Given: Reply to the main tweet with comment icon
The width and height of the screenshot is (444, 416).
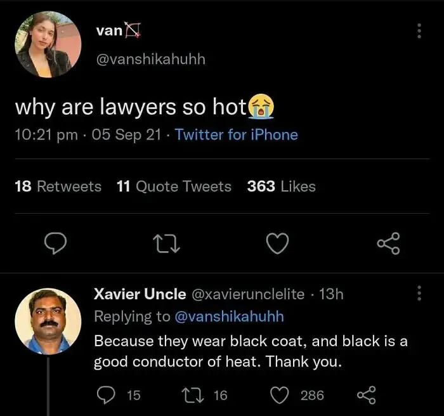Looking at the screenshot, I should 56,243.
